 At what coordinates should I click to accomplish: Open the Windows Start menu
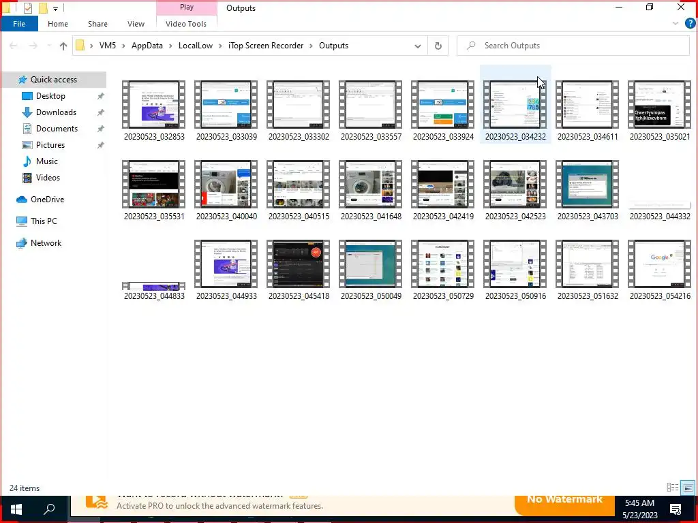[16, 509]
